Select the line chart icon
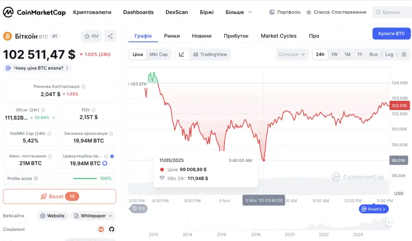Image resolution: width=412 pixels, height=241 pixels. coord(181,54)
